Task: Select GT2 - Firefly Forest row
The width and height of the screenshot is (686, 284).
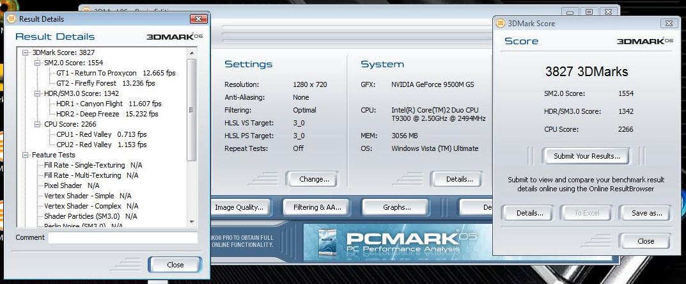Action: pos(105,83)
